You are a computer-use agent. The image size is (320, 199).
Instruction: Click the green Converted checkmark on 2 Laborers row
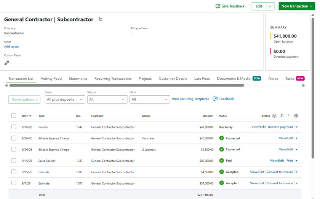point(221,149)
